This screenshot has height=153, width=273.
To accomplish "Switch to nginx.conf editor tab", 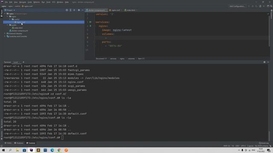I will (116, 10).
